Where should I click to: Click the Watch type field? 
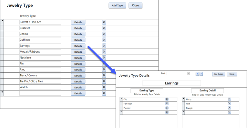coord(40,87)
